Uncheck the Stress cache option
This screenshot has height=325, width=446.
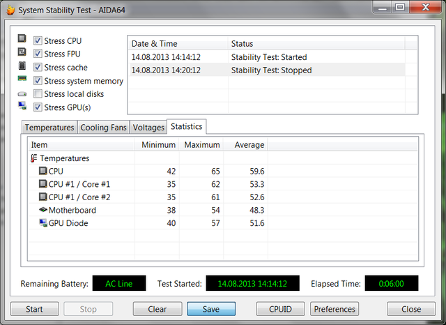[x=38, y=68]
